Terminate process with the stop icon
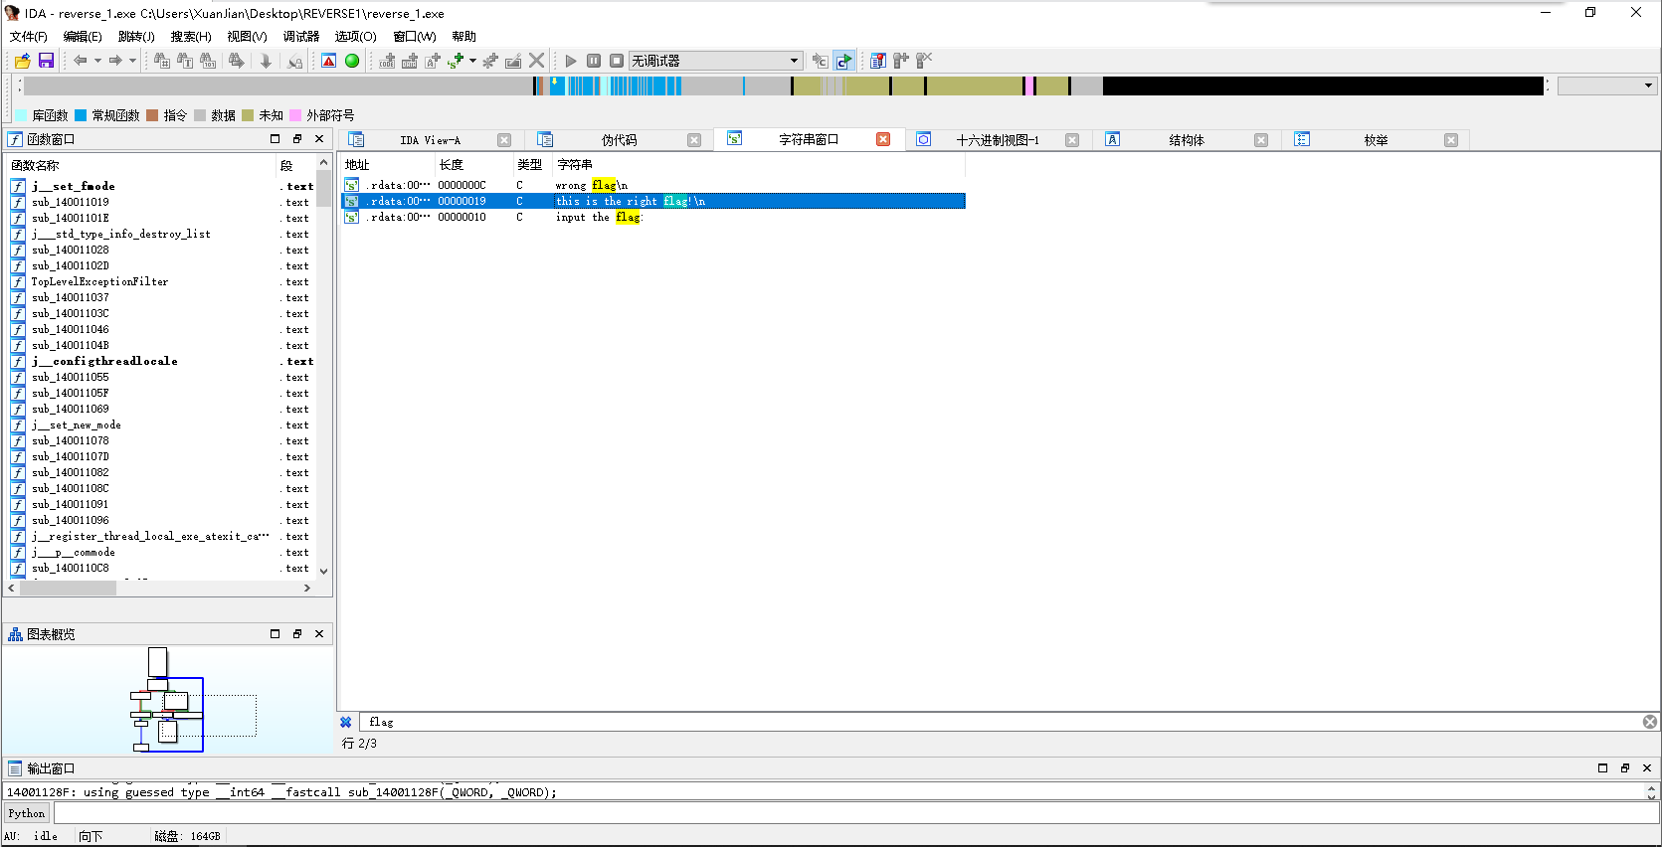 (x=617, y=61)
